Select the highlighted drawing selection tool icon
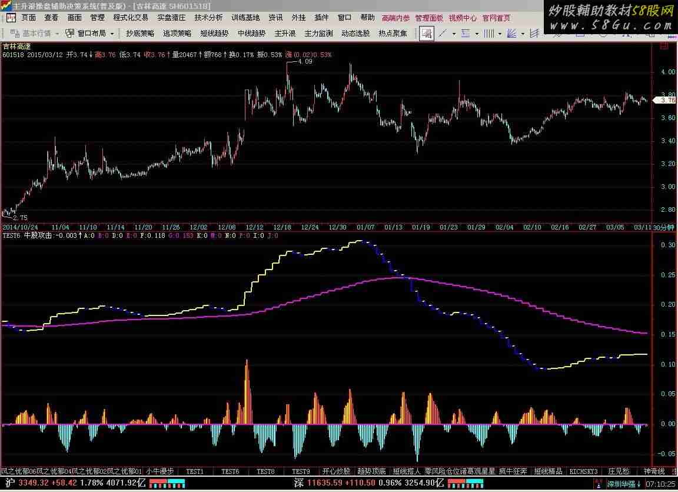The image size is (678, 492). pos(426,34)
